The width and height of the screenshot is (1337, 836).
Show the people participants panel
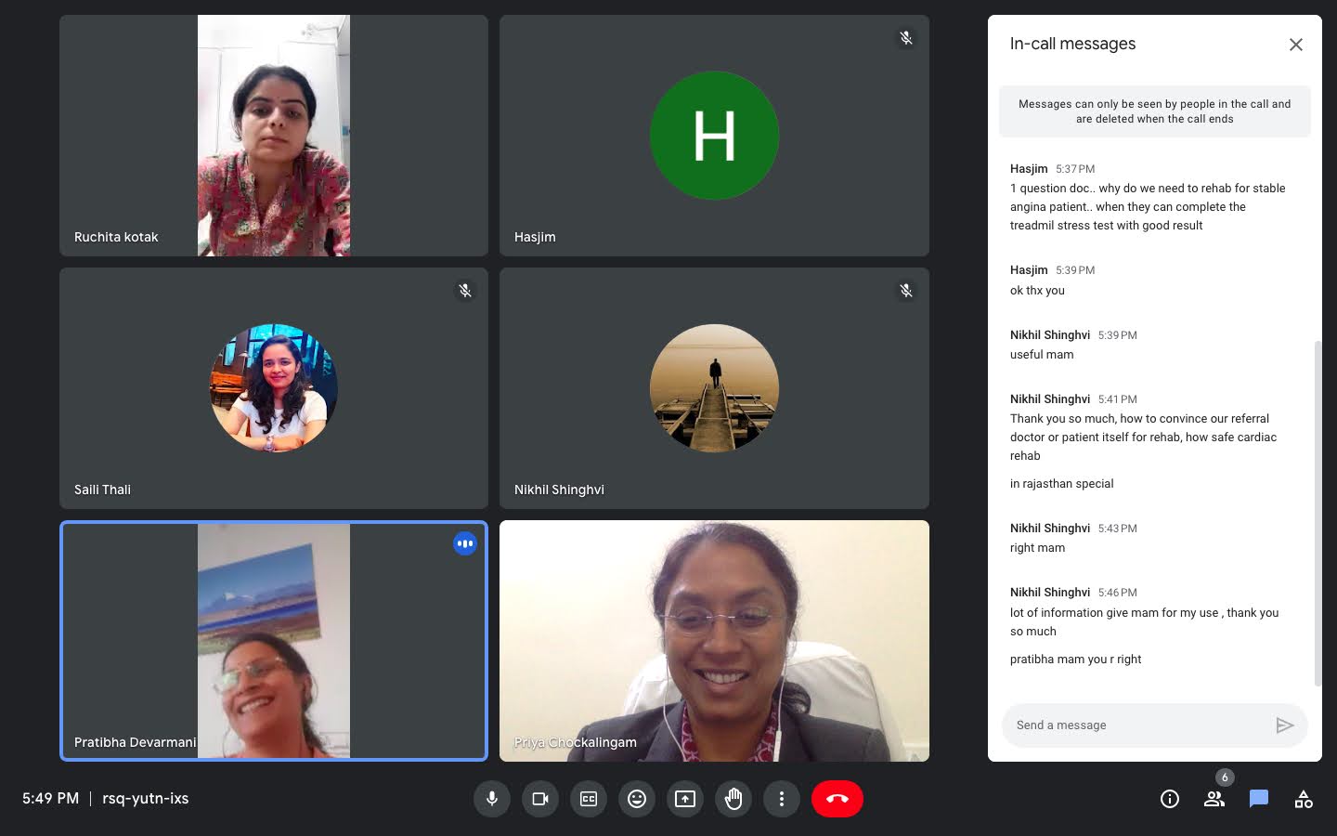(1214, 799)
